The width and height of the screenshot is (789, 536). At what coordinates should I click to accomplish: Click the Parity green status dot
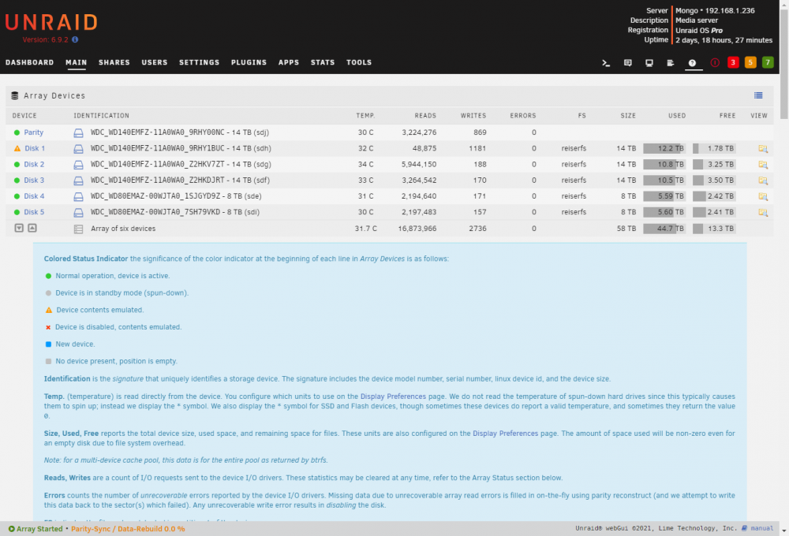click(x=17, y=132)
